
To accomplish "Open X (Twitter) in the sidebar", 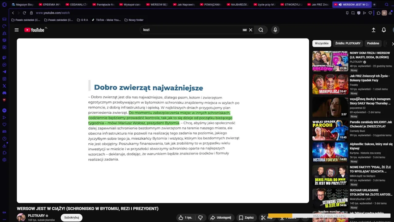I will click(4, 86).
